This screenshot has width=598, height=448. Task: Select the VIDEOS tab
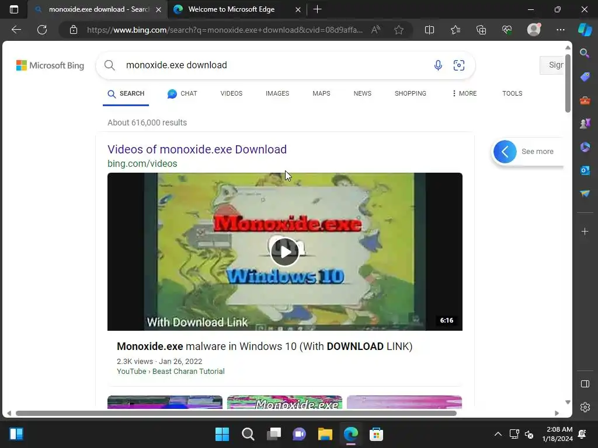pos(231,93)
